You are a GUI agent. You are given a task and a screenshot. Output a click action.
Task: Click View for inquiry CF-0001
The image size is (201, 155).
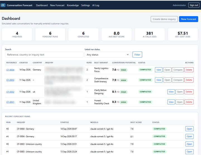171,102
